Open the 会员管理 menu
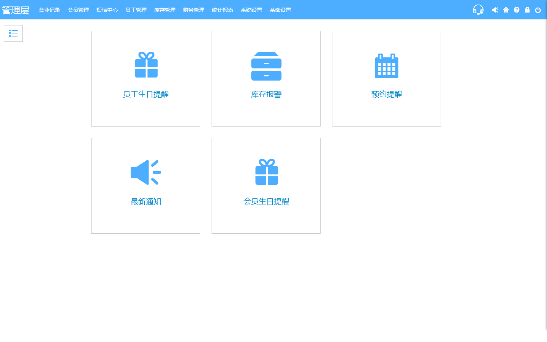 coord(78,10)
